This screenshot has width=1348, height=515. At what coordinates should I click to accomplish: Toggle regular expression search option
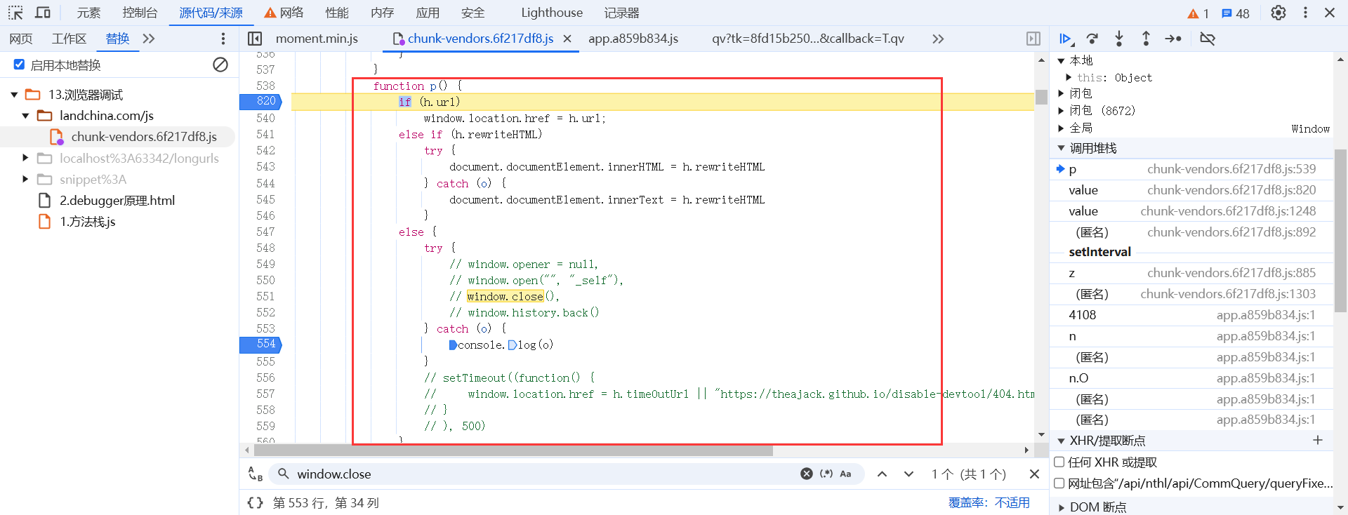click(826, 474)
